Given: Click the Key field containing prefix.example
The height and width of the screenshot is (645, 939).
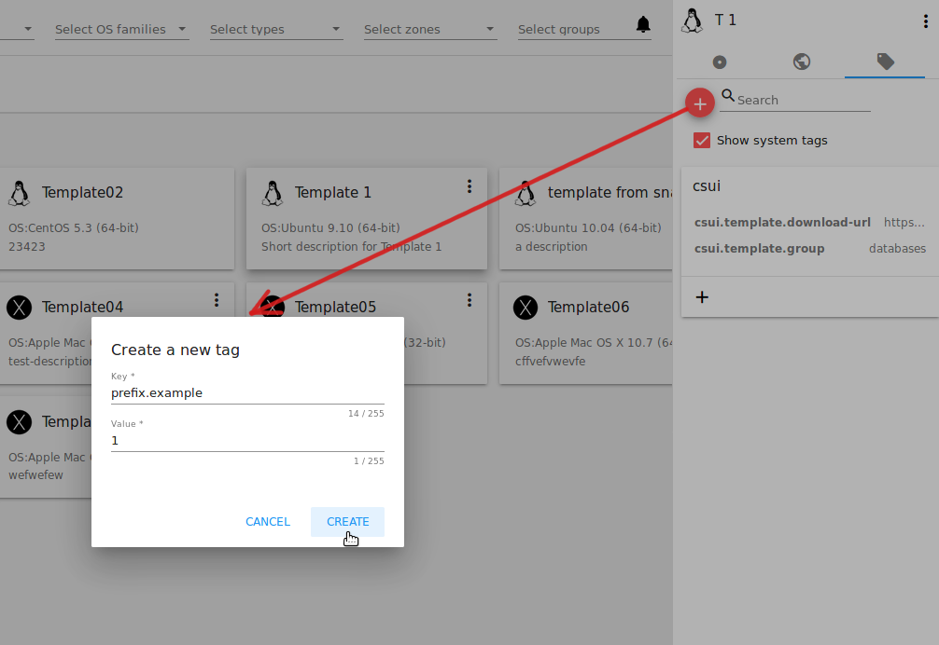Looking at the screenshot, I should point(247,393).
